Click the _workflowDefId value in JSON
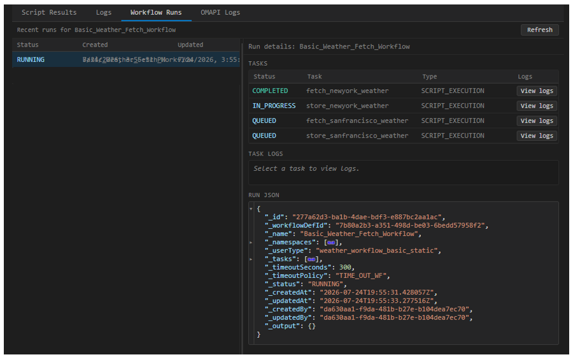Screen dimensions: 573x357 410,225
